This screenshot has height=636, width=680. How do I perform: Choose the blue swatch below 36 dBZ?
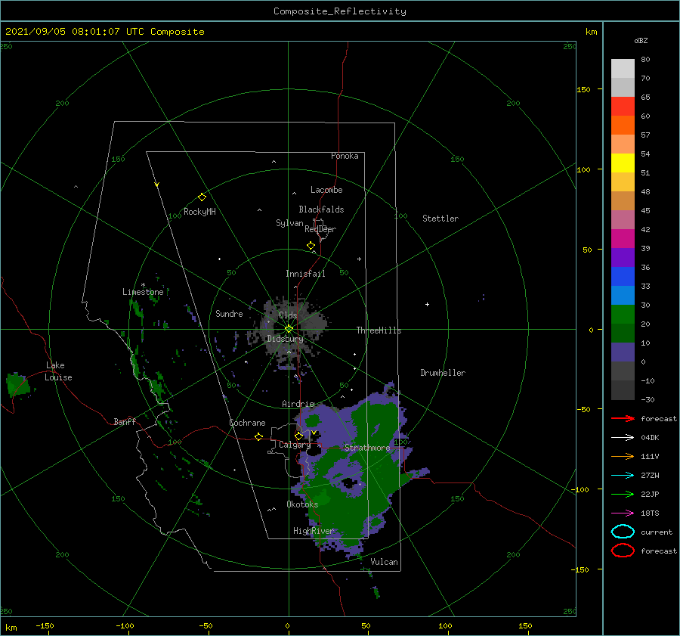point(623,276)
